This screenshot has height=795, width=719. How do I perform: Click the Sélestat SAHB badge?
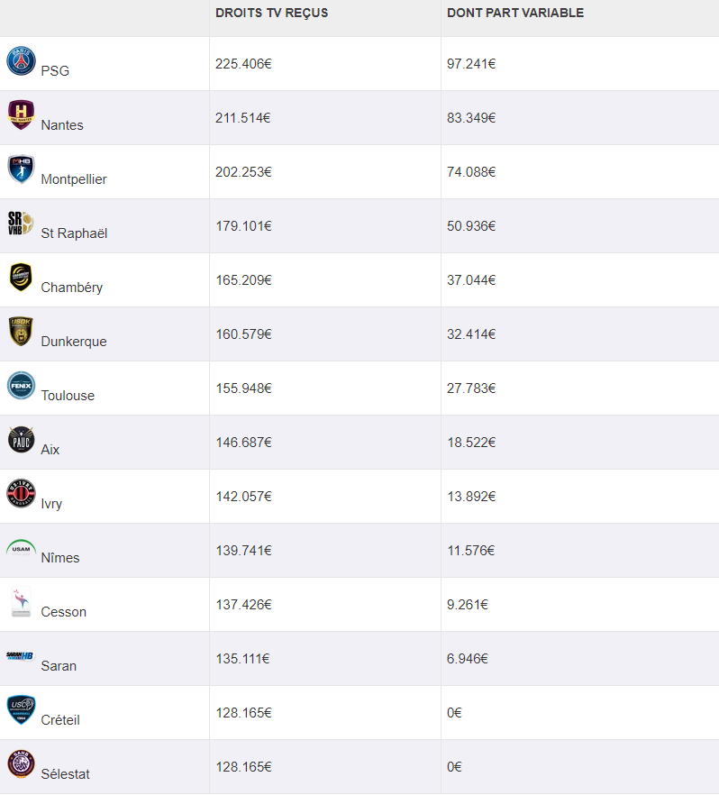point(21,764)
